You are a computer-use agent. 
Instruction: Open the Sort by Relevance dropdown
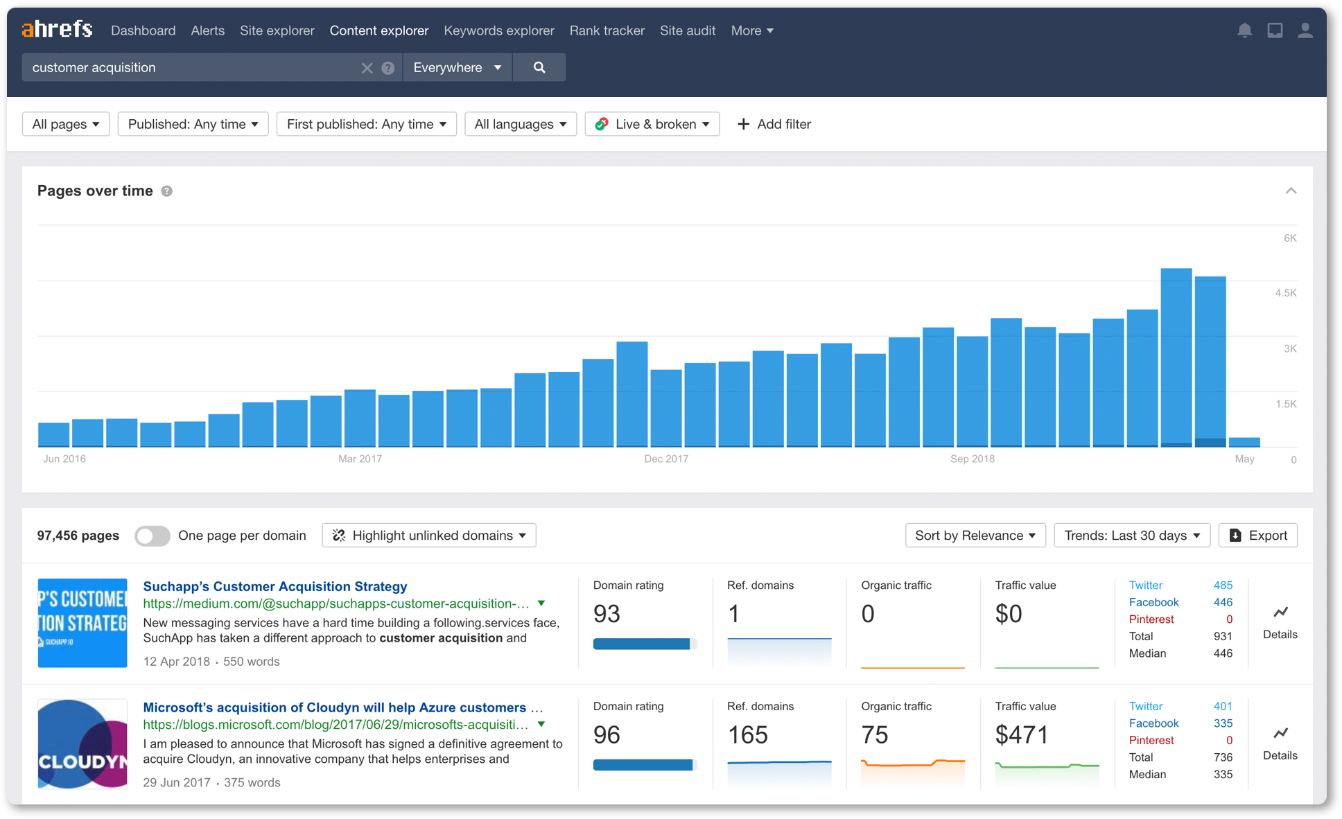(975, 536)
